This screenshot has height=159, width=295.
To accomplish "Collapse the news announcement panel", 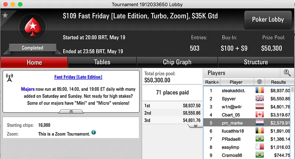I will pyautogui.click(x=71, y=111).
